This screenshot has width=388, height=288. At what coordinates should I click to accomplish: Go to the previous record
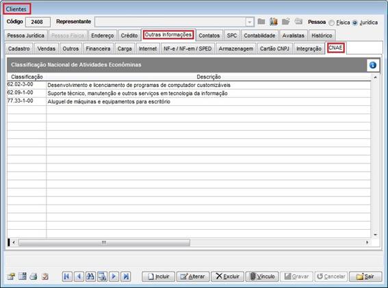coord(79,276)
